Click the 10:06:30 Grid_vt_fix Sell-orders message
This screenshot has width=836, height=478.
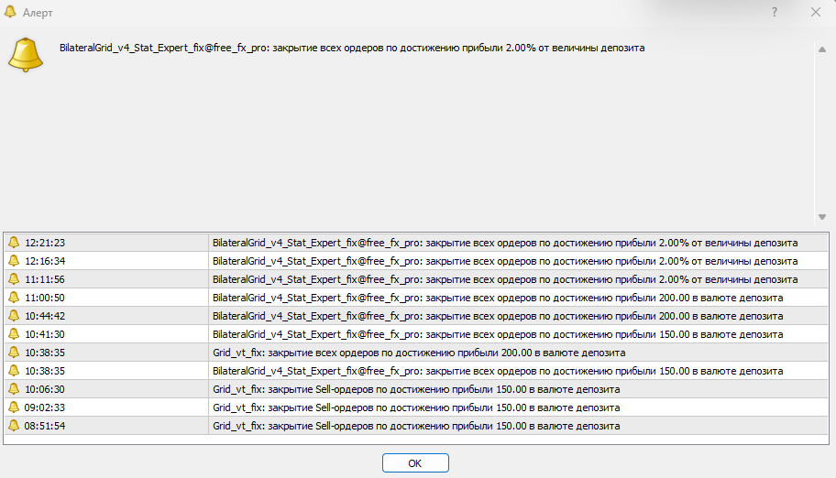coord(416,389)
